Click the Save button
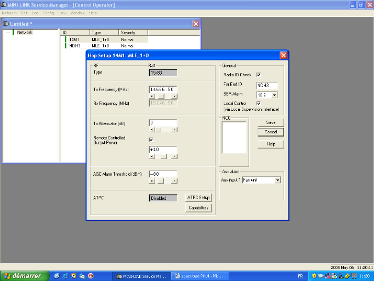 [270, 122]
